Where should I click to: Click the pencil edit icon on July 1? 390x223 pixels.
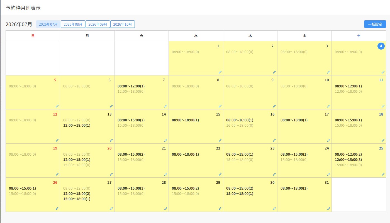[220, 72]
